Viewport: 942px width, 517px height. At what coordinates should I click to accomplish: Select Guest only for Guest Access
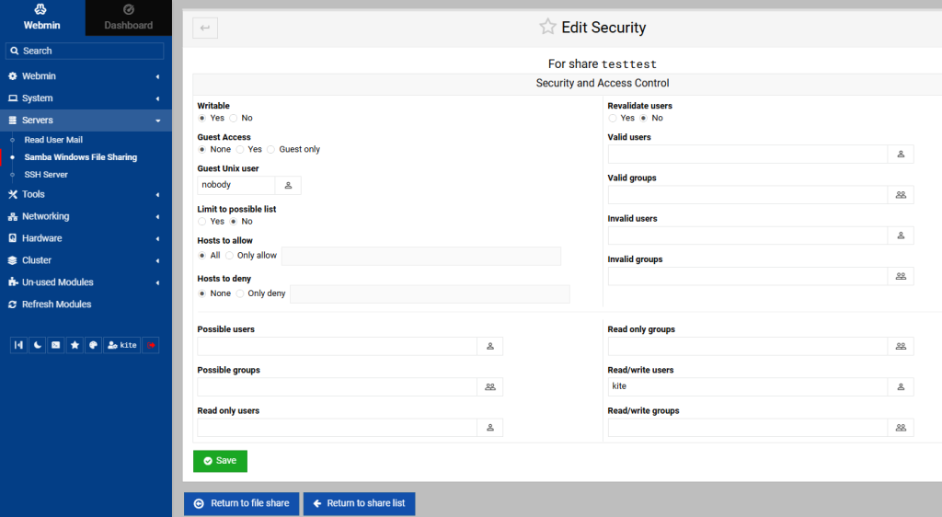pyautogui.click(x=271, y=149)
